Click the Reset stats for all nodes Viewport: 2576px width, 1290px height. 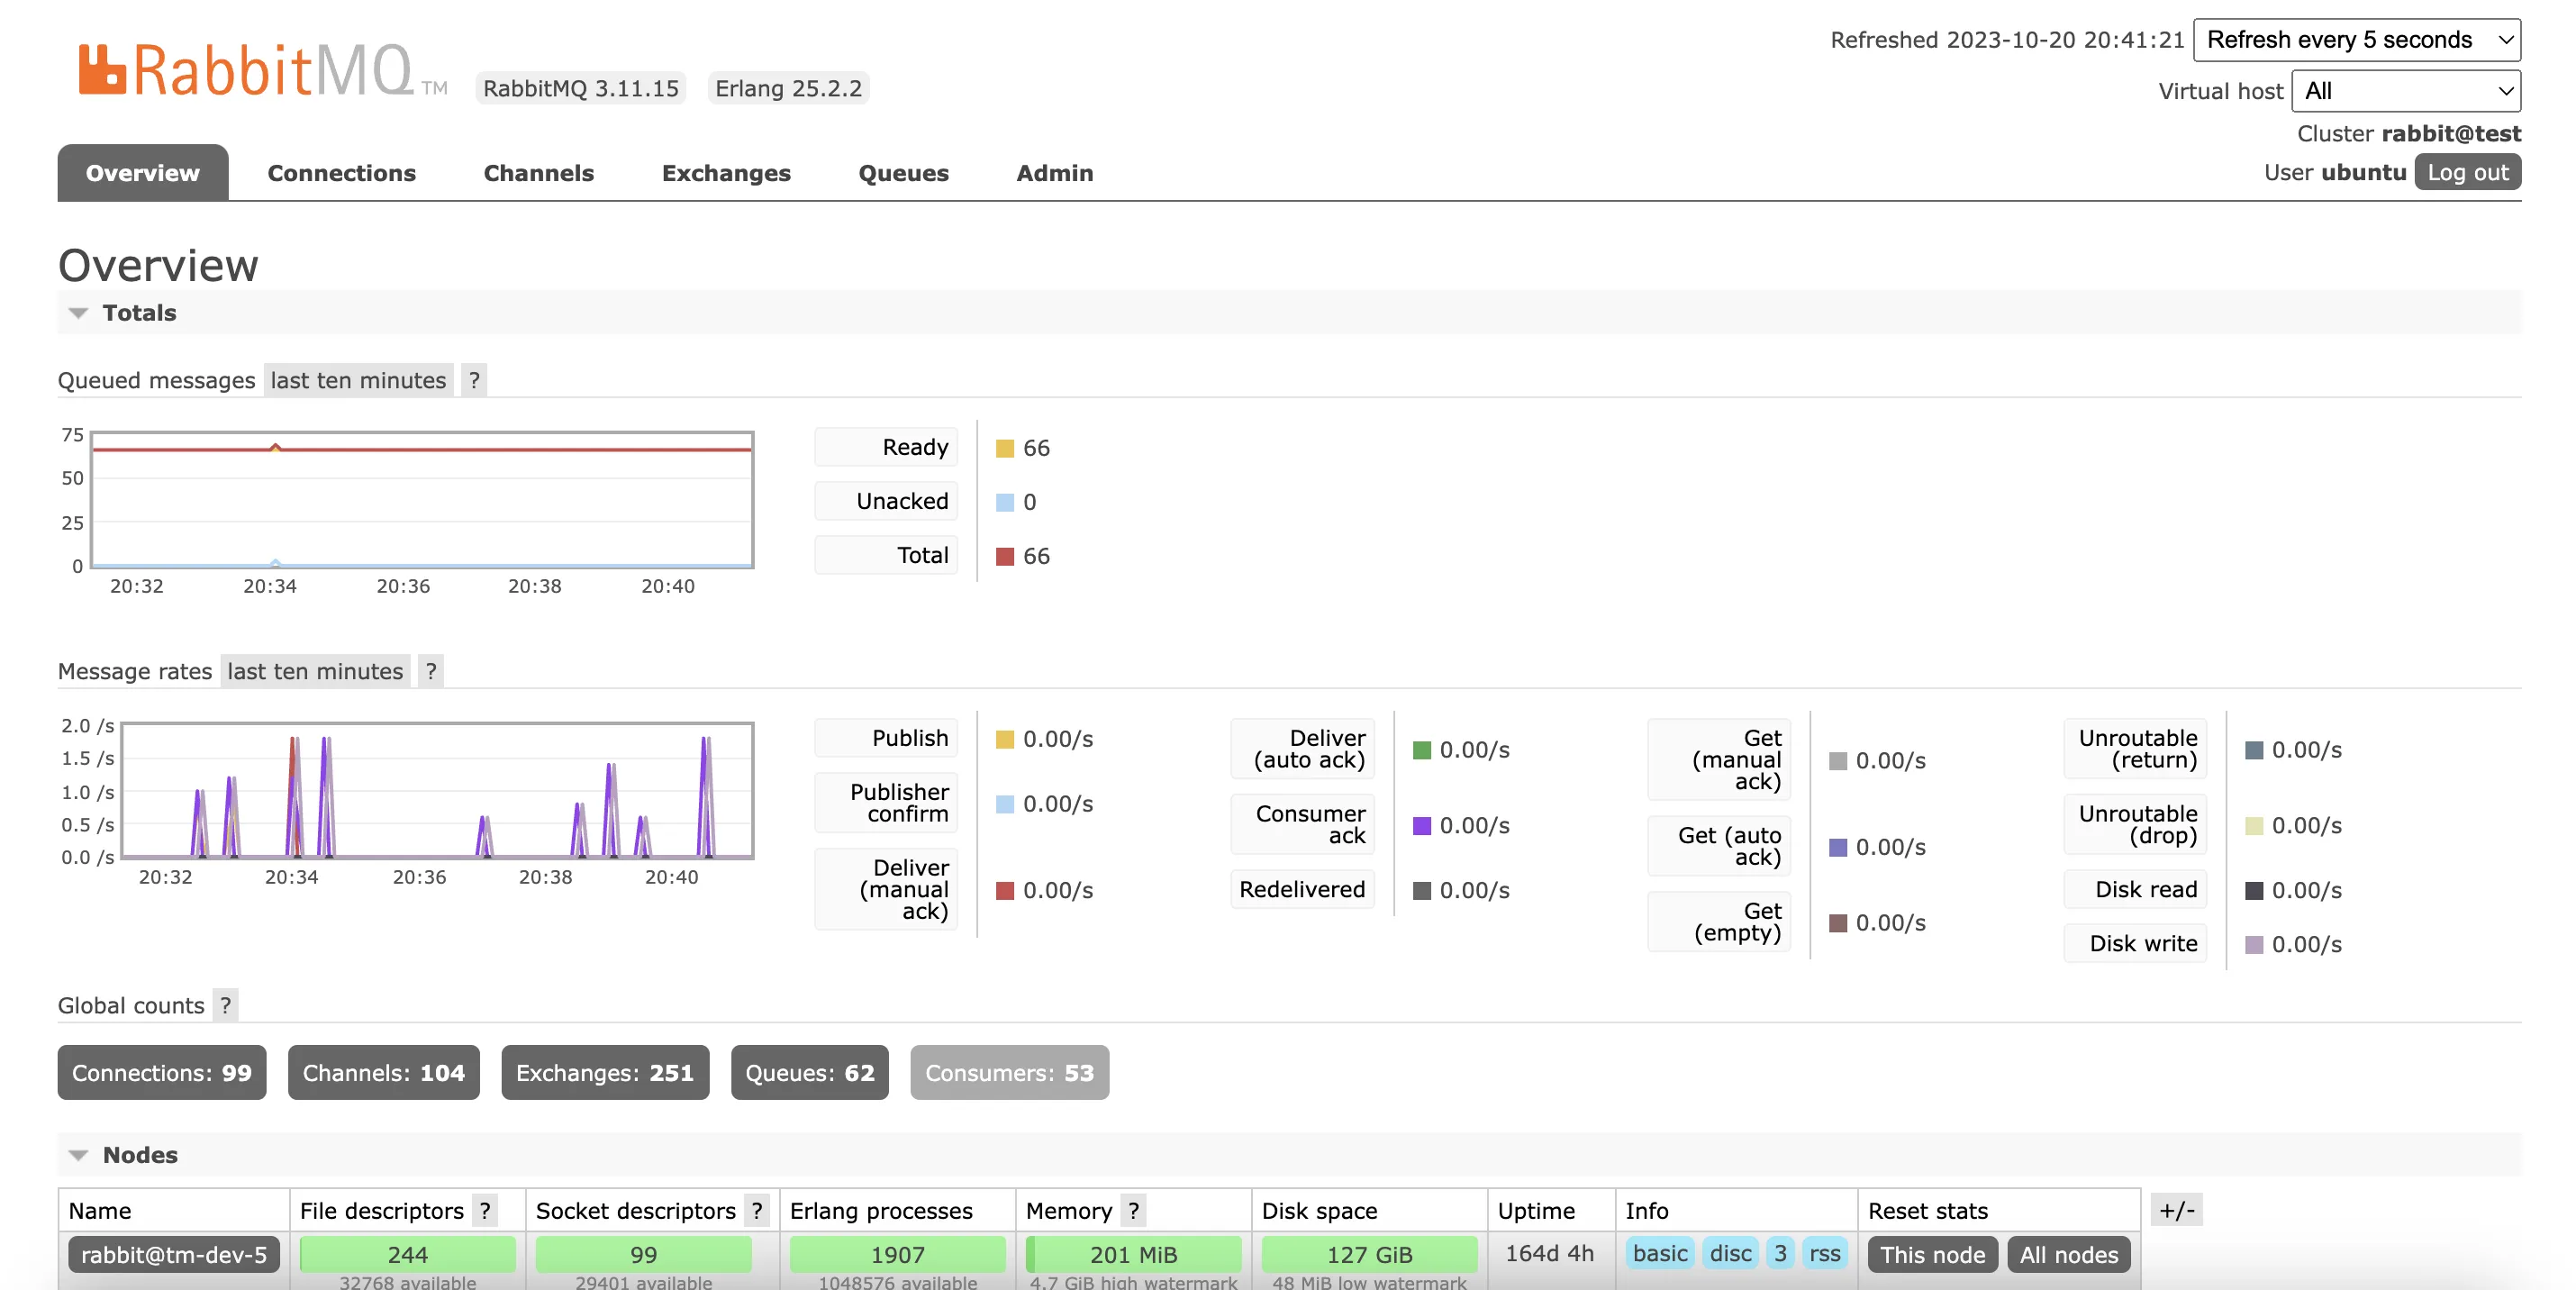[x=2063, y=1254]
